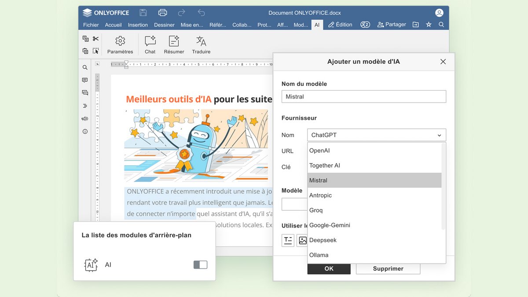This screenshot has height=297, width=528.
Task: Open the user account avatar
Action: point(439,13)
